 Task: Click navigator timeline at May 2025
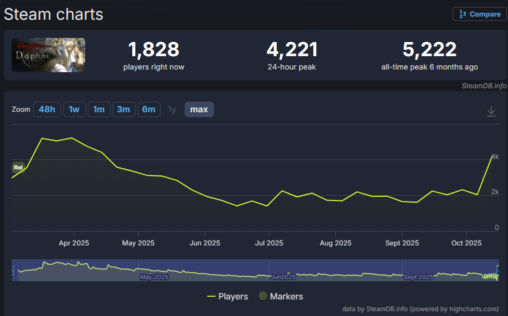[x=154, y=277]
